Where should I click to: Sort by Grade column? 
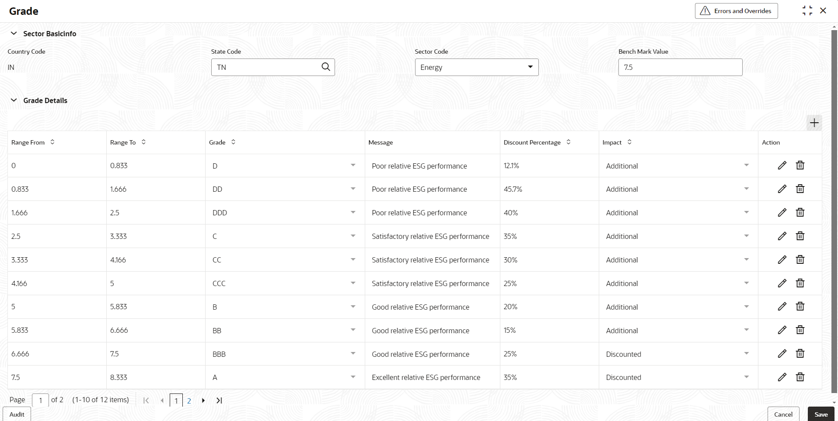coord(234,142)
